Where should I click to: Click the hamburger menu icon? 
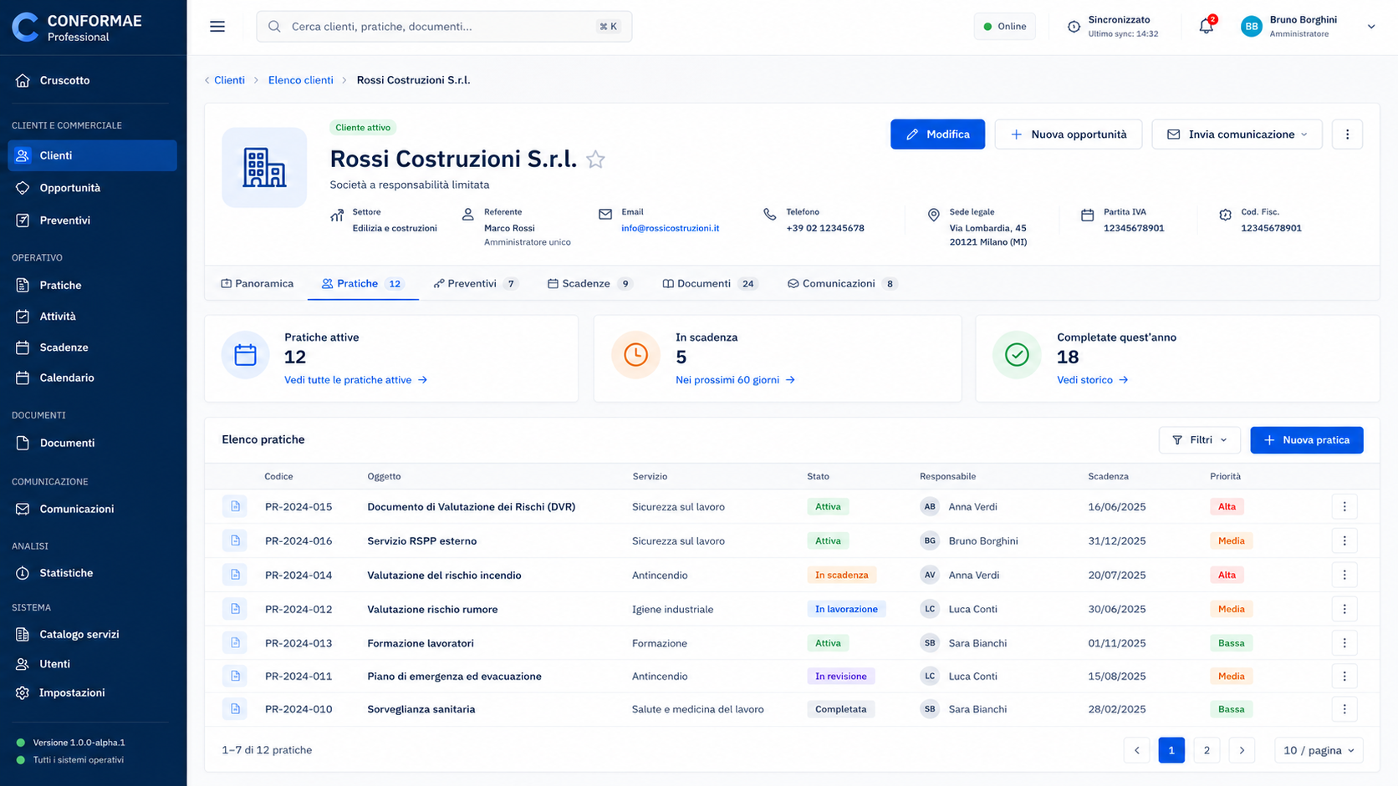217,27
